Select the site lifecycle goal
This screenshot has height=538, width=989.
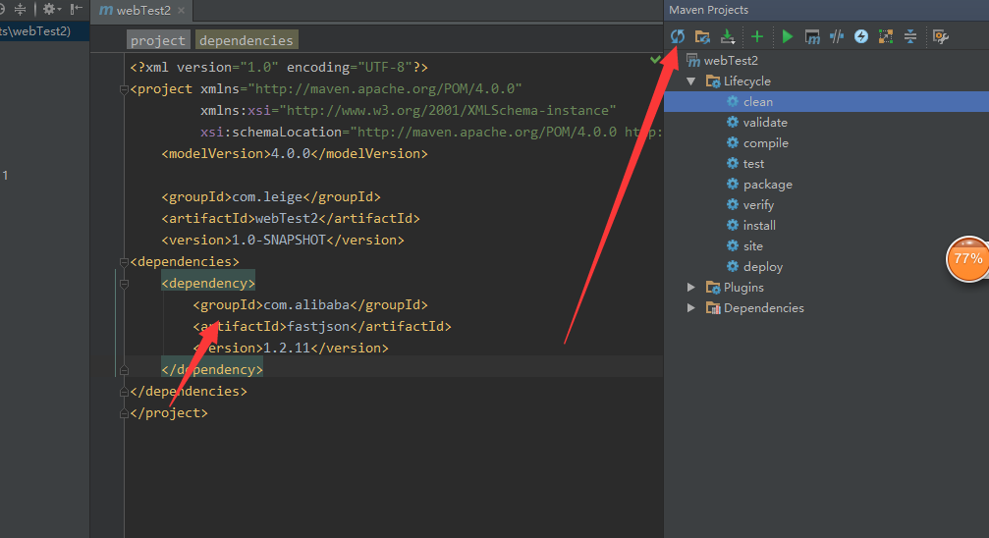click(752, 246)
